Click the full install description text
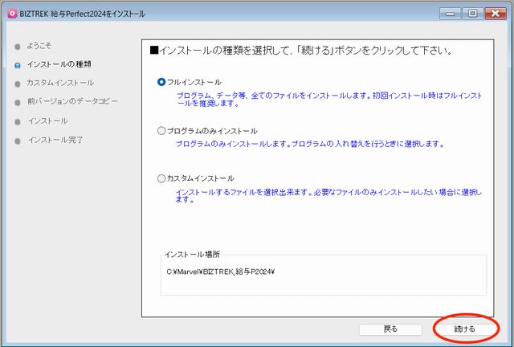Image resolution: width=514 pixels, height=347 pixels. click(329, 100)
